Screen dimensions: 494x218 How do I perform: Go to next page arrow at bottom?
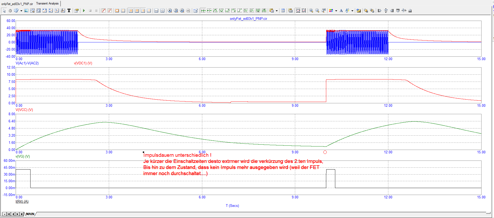[x=17, y=214]
